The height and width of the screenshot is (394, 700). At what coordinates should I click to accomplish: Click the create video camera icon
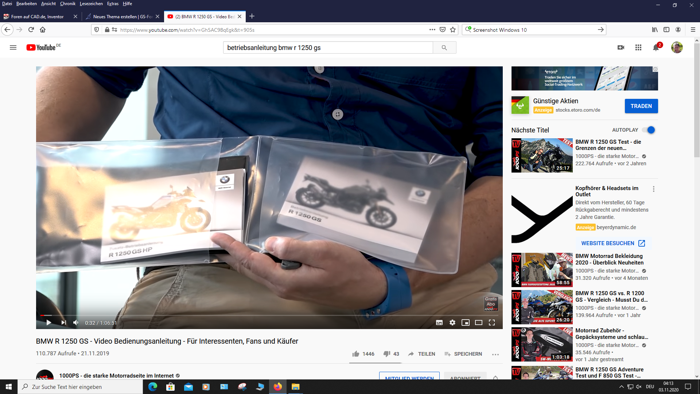pos(621,47)
